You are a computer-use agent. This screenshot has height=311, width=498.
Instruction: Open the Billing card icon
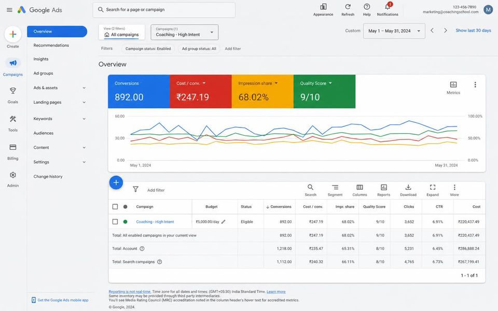click(12, 147)
